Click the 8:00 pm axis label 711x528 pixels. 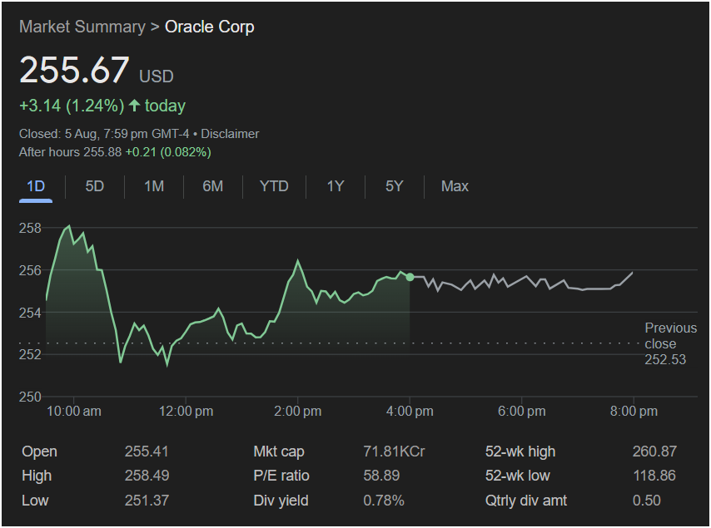pyautogui.click(x=634, y=411)
